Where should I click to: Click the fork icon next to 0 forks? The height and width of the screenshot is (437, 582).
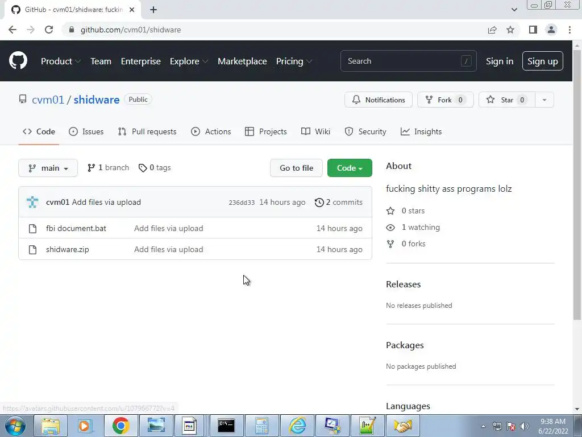[x=390, y=244]
